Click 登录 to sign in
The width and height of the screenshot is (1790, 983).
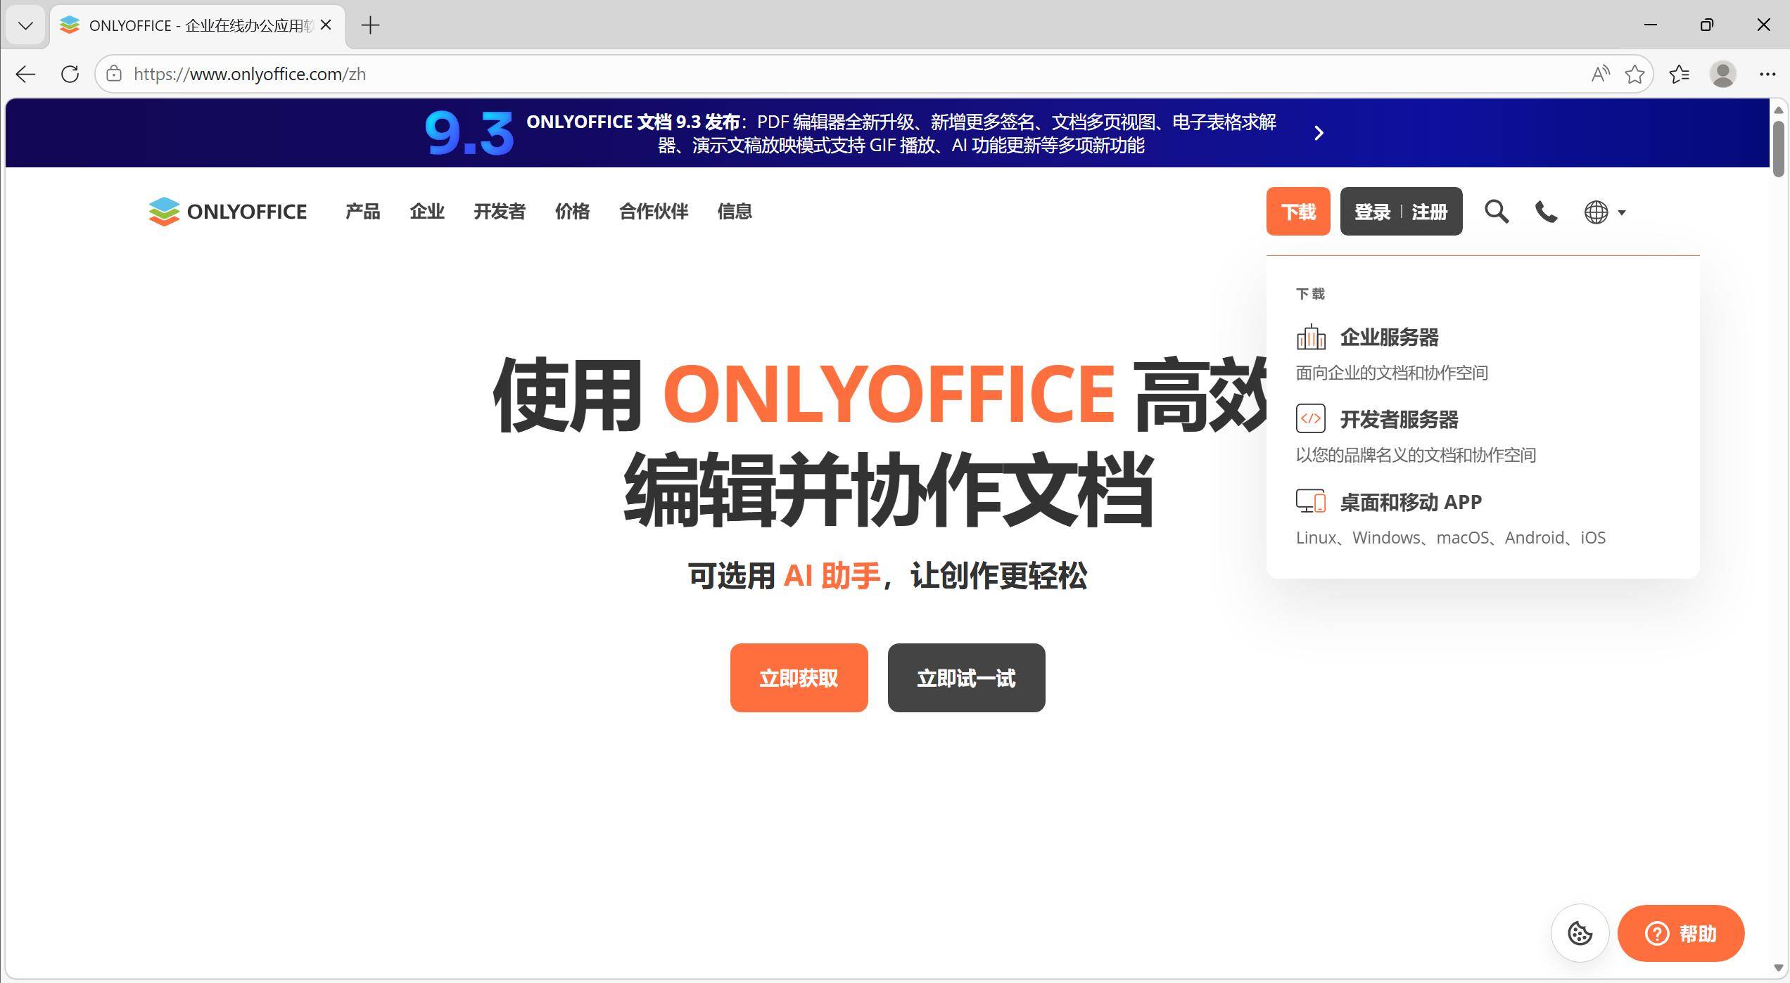(1372, 212)
